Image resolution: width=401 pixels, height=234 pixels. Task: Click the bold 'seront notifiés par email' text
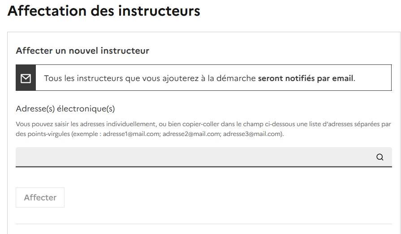tap(306, 78)
